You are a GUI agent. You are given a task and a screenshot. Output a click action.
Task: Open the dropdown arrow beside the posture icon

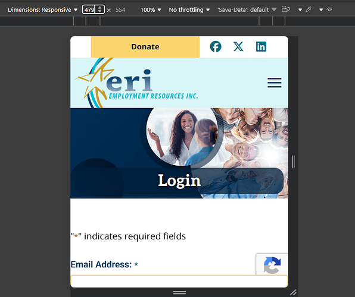click(x=300, y=10)
